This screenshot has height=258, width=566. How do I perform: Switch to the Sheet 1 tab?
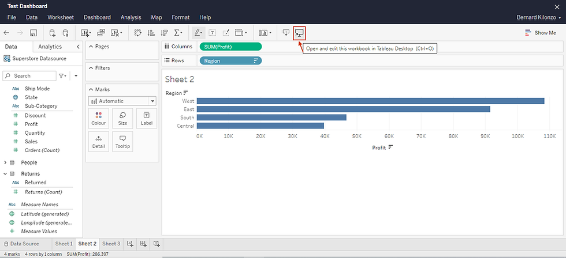(x=64, y=244)
